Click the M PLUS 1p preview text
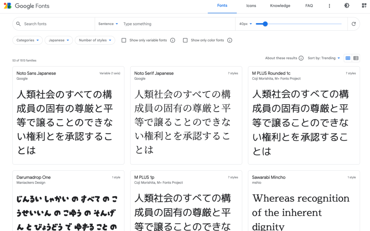 (182, 212)
